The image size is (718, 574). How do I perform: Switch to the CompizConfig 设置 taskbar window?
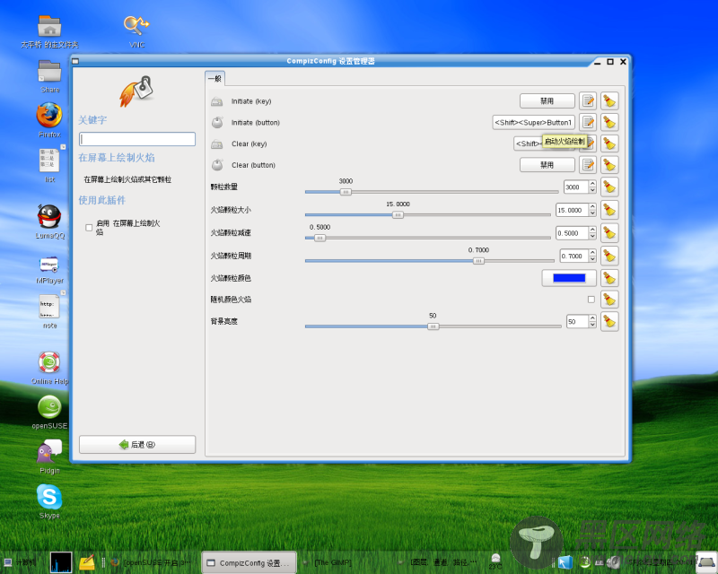tap(249, 563)
